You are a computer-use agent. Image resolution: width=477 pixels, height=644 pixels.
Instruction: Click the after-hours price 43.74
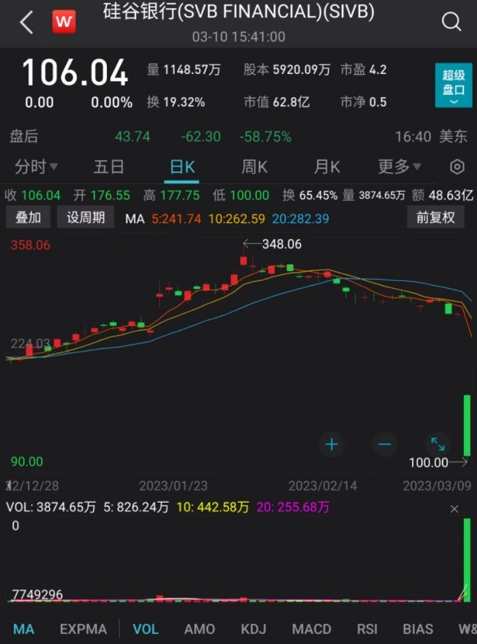tap(132, 136)
